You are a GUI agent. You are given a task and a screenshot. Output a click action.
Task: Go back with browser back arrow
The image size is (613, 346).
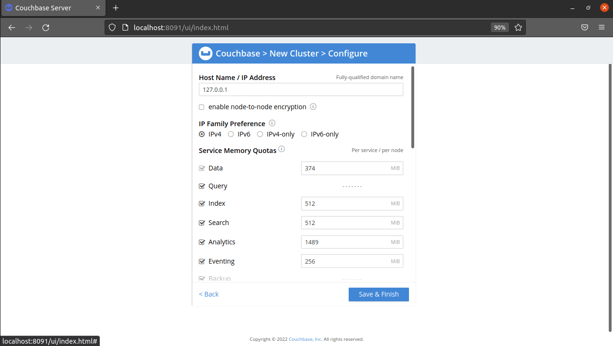12,27
